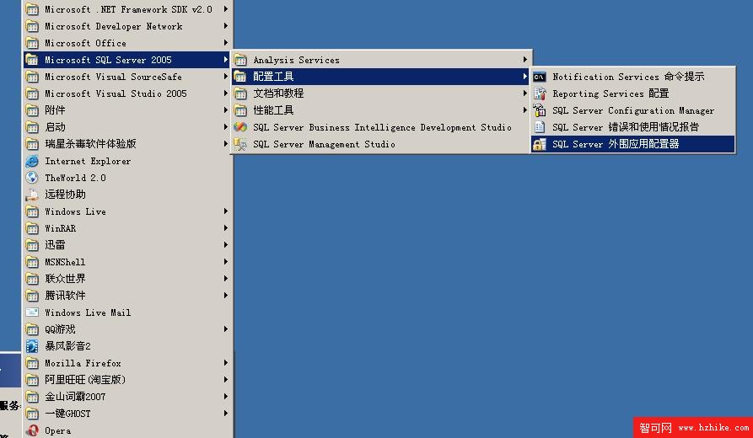Select Microsoft .NET Framework SDK v2.0
Image resolution: width=753 pixels, height=438 pixels.
tap(127, 9)
